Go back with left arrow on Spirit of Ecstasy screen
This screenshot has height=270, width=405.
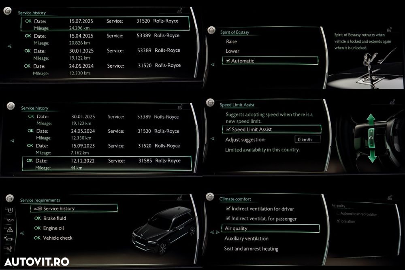pos(213,64)
